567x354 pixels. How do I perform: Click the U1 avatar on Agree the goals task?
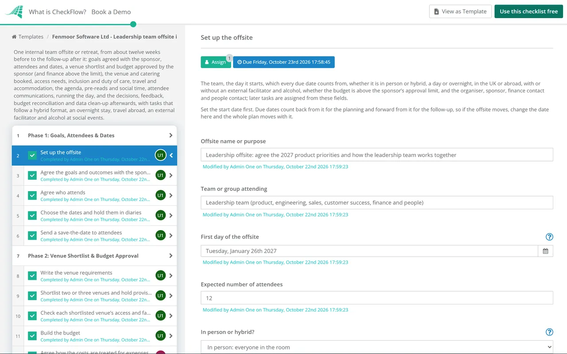(160, 175)
